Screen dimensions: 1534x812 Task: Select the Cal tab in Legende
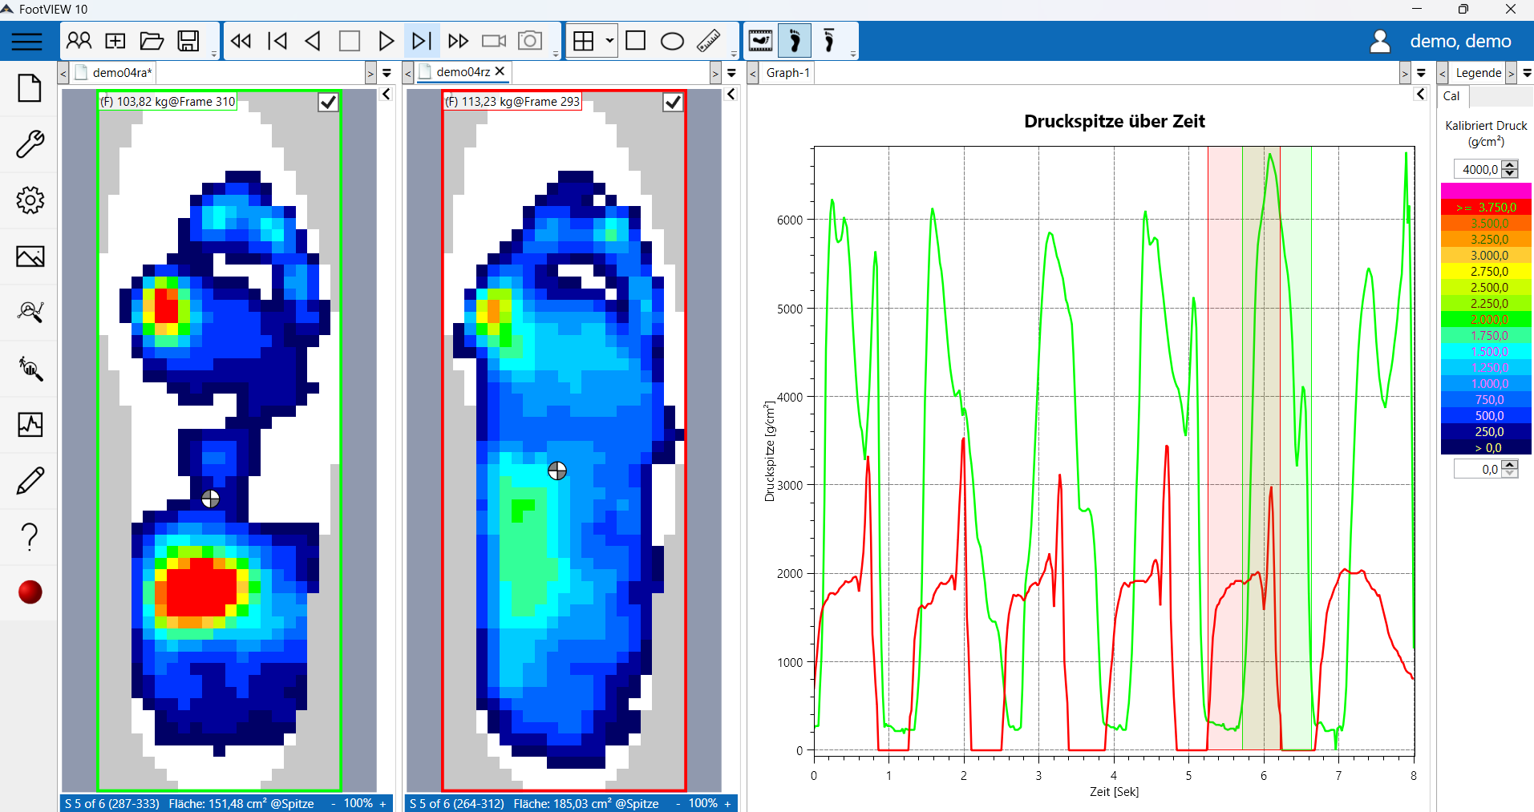click(x=1451, y=96)
